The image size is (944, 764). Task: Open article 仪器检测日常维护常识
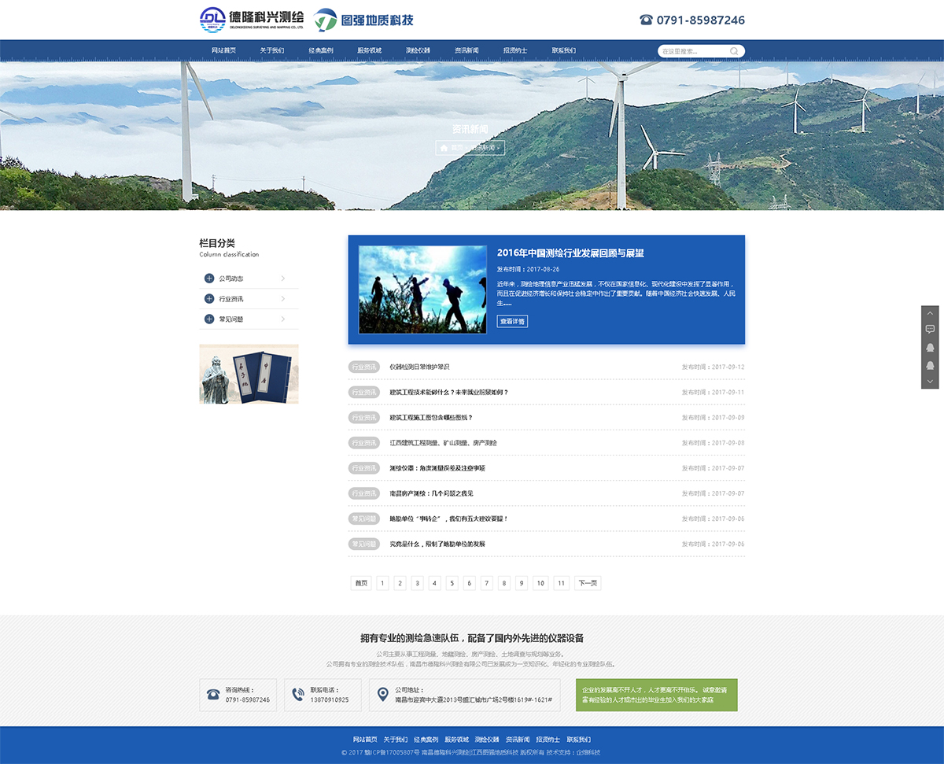pyautogui.click(x=419, y=367)
